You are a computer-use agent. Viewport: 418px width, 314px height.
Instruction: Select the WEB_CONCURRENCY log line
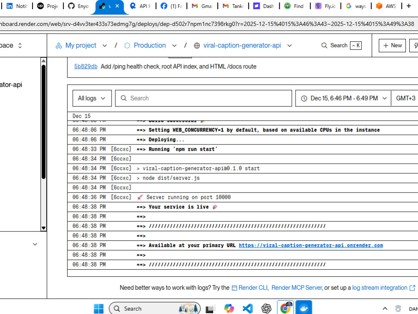coord(242,130)
